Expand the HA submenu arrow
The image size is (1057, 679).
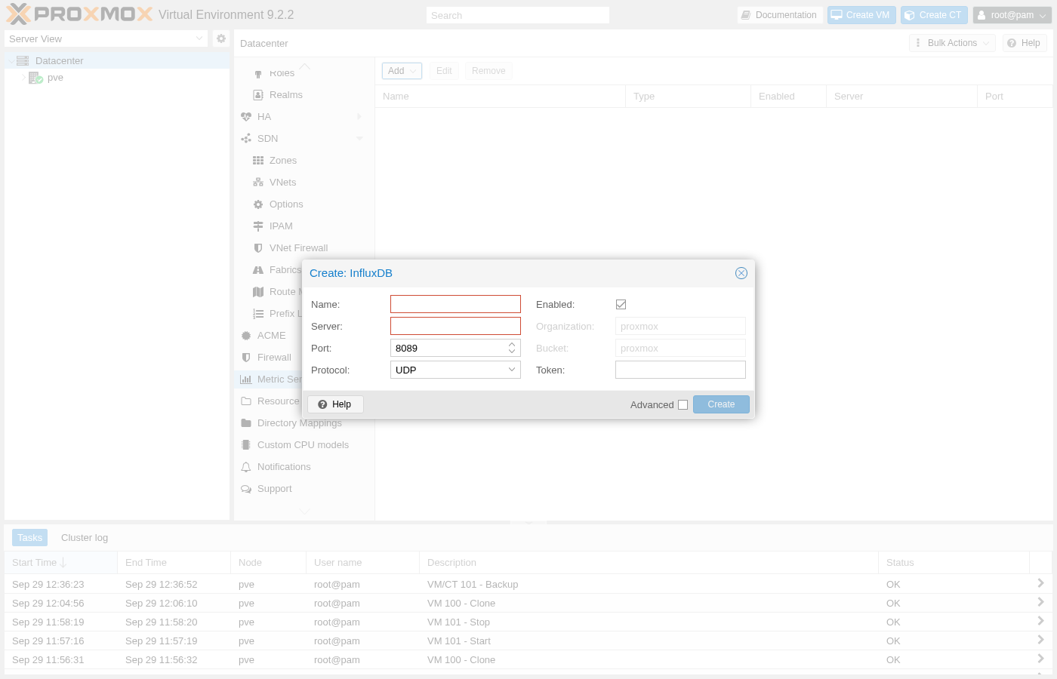359,117
